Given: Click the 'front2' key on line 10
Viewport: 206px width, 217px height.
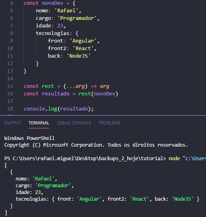Looking at the screenshot, I should coord(57,48).
